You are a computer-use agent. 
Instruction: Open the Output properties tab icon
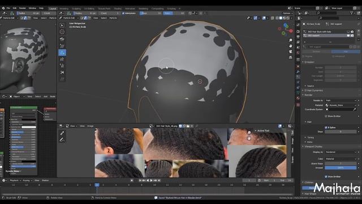(x=298, y=36)
